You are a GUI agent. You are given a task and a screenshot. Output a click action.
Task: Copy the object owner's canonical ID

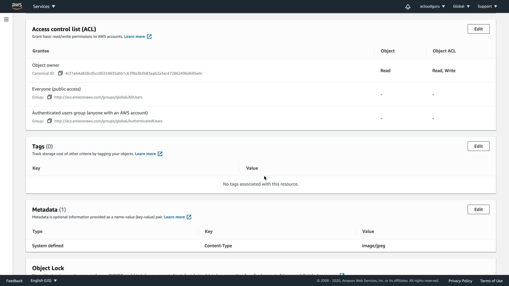point(60,73)
